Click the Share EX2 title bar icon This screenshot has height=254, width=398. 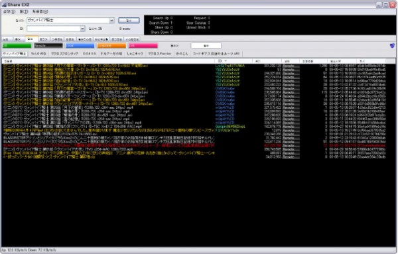pyautogui.click(x=4, y=5)
